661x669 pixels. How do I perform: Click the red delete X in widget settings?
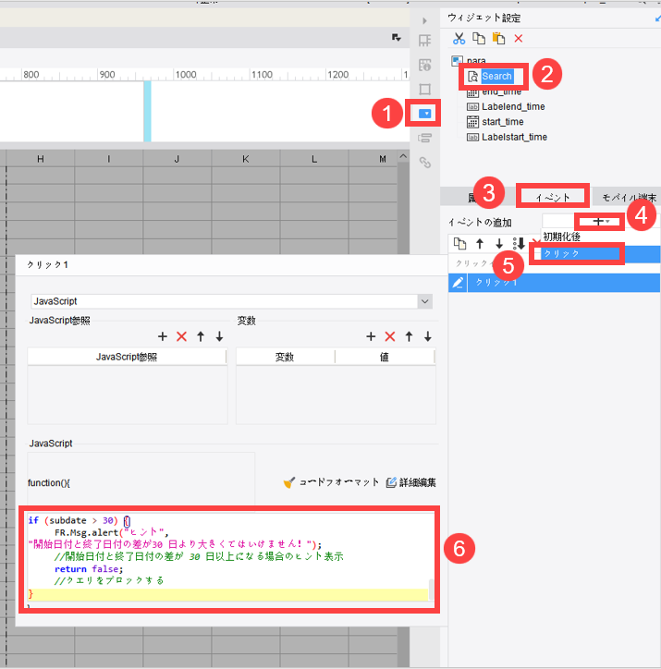tap(519, 39)
